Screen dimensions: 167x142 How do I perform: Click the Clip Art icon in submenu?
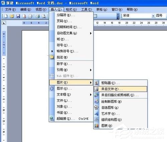[x=97, y=83]
